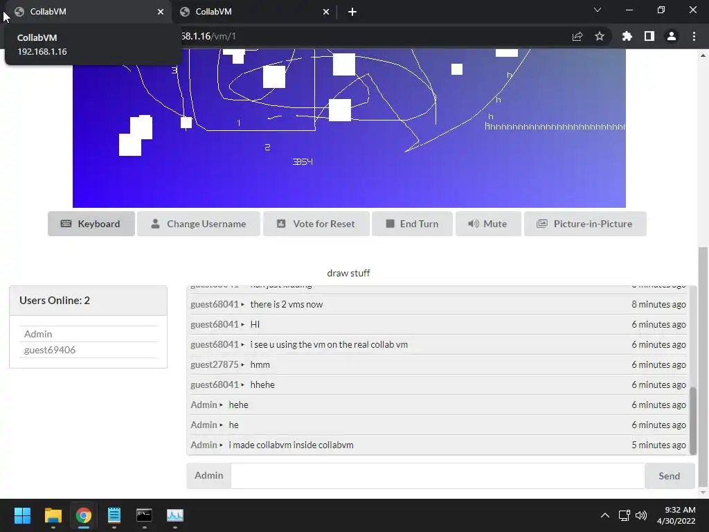Open Command Prompt from taskbar

pyautogui.click(x=144, y=515)
